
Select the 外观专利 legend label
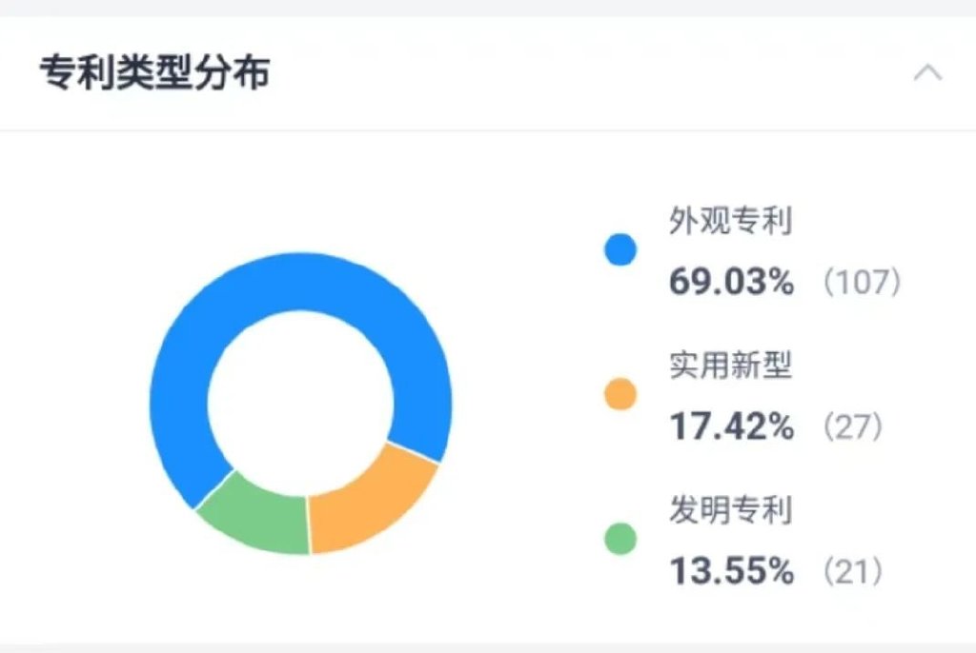tap(731, 222)
